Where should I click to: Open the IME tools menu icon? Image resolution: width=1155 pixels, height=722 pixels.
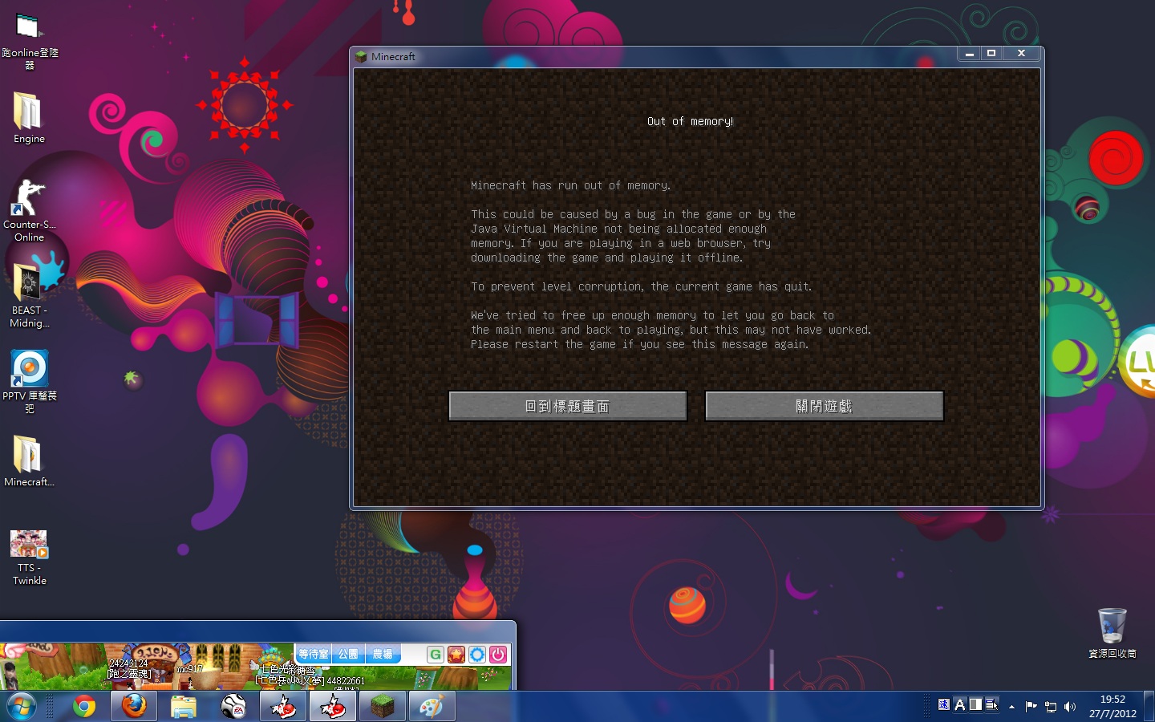pos(991,704)
